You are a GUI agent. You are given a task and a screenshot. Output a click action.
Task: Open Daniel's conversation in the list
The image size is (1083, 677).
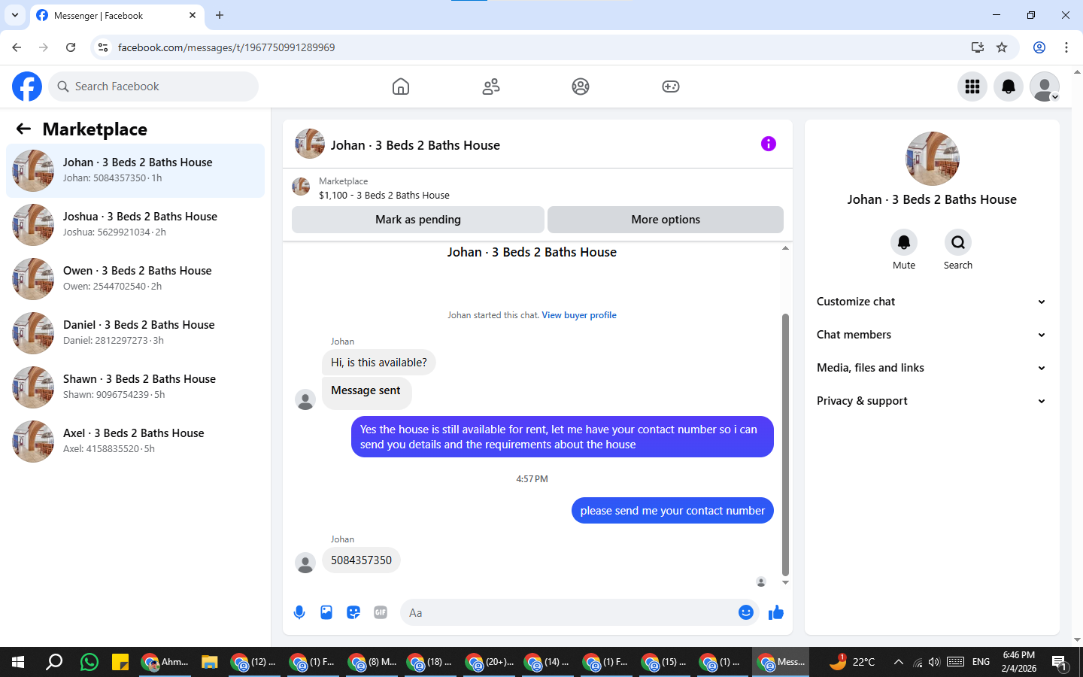point(135,333)
